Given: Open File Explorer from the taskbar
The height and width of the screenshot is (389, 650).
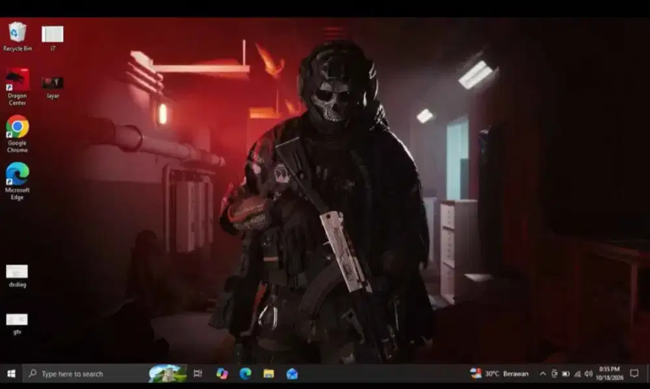Looking at the screenshot, I should tap(268, 373).
